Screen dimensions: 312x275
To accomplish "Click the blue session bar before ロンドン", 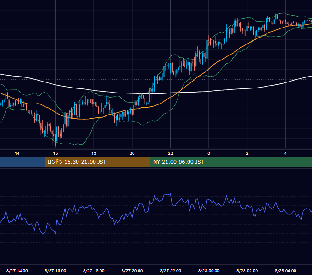I will coord(22,162).
